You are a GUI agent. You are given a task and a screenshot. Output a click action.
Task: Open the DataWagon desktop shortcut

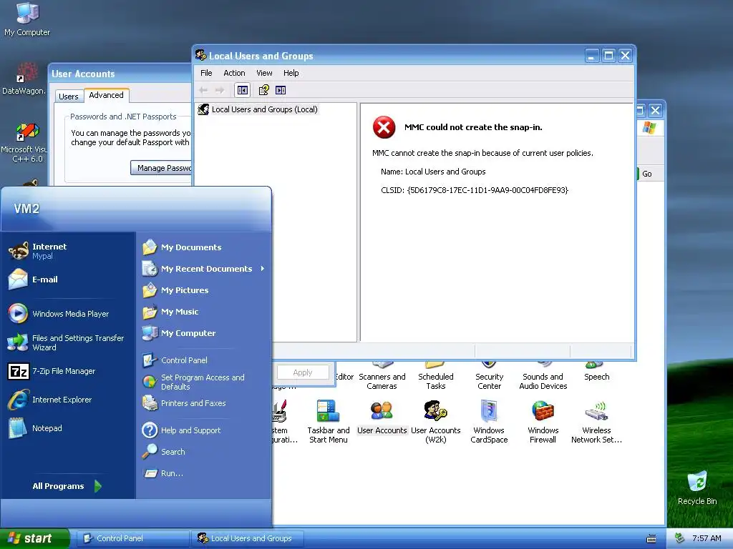tap(24, 79)
